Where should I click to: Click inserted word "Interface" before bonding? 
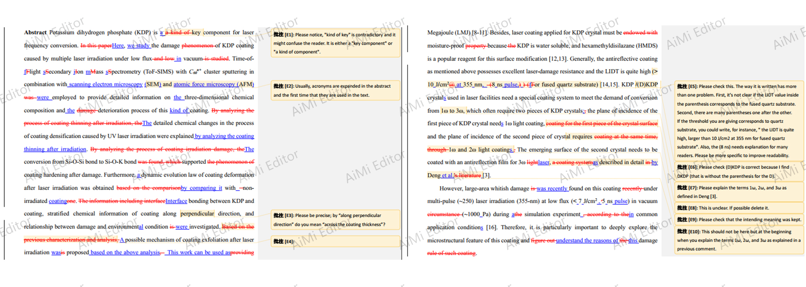[x=176, y=201]
